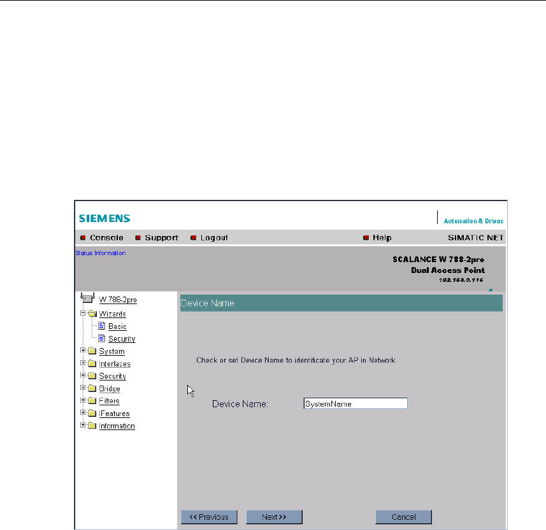
Task: Expand the Interfaces tree node
Action: [83, 363]
